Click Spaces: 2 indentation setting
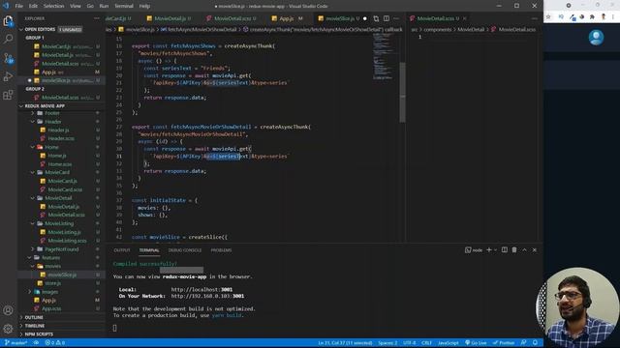The height and width of the screenshot is (348, 620). point(387,342)
